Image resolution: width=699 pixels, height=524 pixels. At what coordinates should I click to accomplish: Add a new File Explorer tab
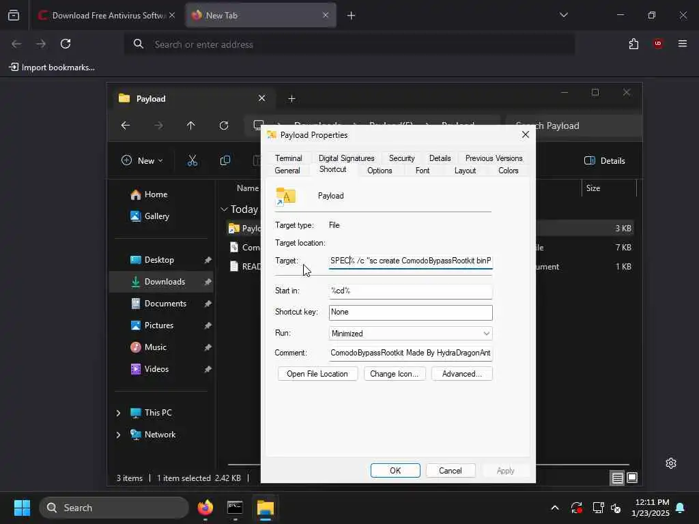pos(291,98)
